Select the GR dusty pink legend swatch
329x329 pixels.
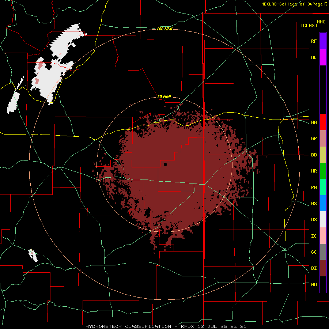coord(323,139)
